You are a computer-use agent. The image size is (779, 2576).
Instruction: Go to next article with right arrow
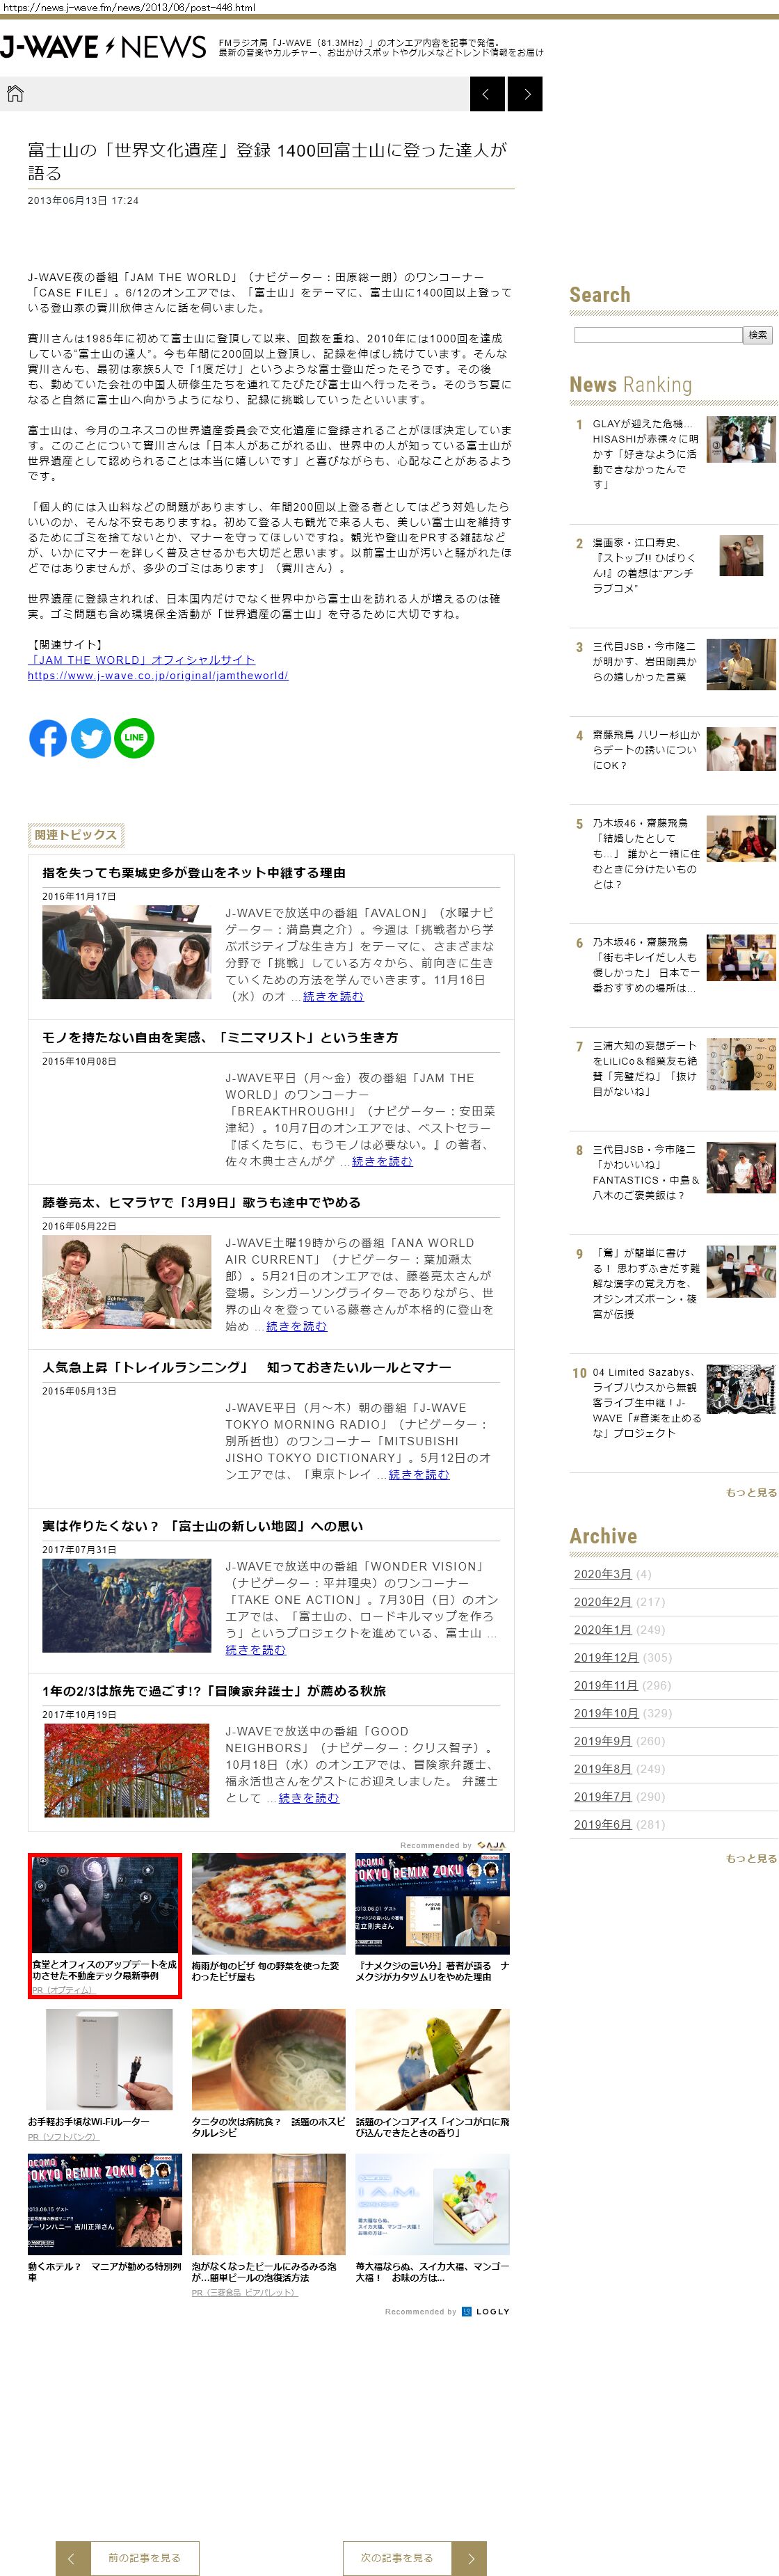(526, 94)
